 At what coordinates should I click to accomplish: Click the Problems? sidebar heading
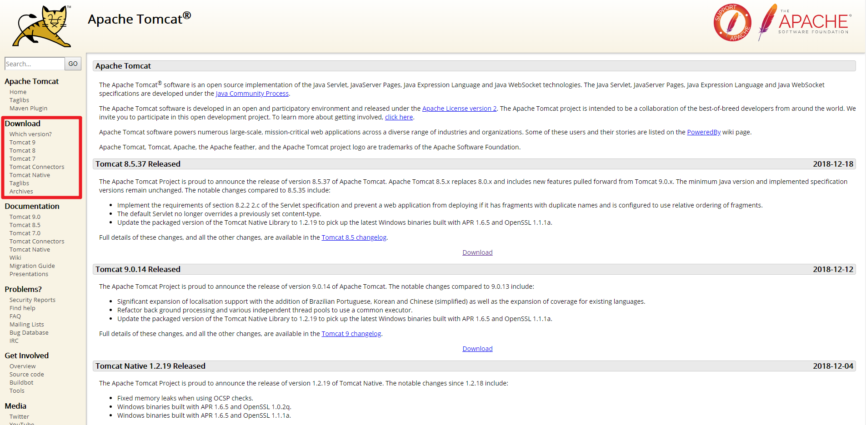click(x=23, y=289)
